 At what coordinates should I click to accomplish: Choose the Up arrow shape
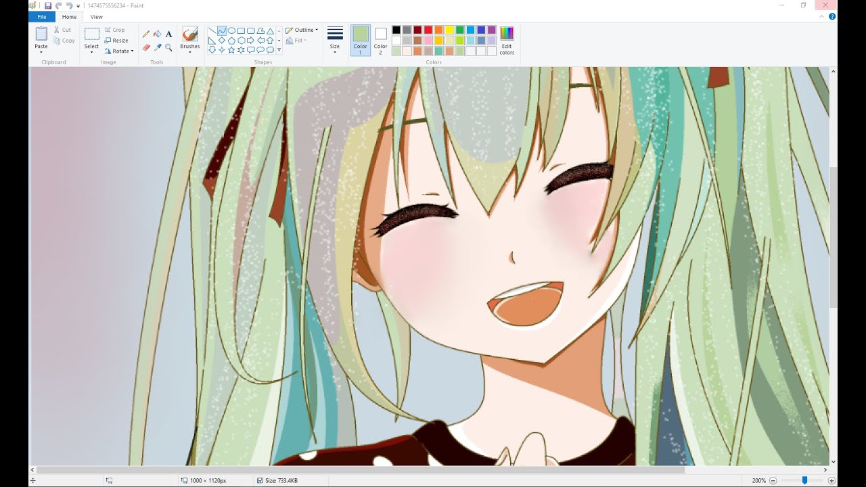270,41
